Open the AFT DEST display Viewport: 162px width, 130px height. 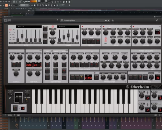pos(38,65)
